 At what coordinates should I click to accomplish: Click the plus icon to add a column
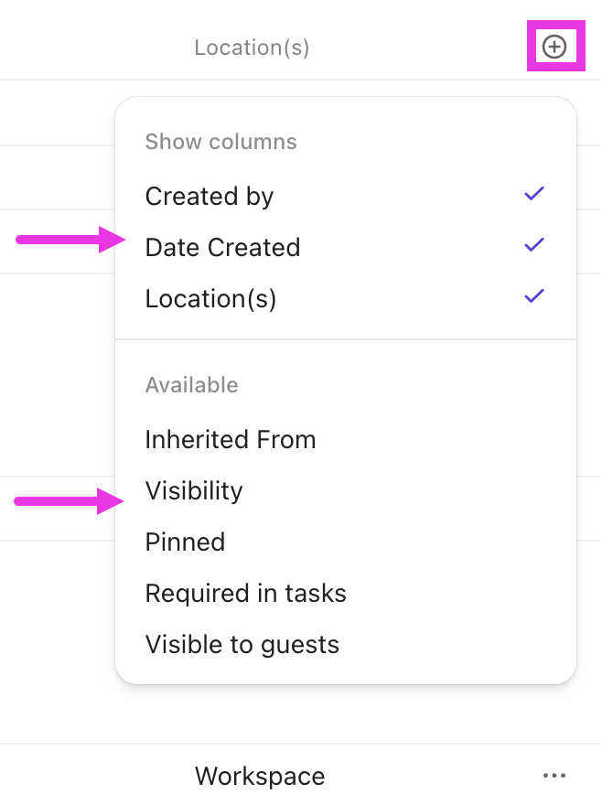554,45
